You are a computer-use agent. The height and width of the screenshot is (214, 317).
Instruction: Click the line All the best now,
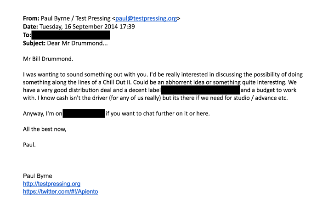pyautogui.click(x=45, y=129)
